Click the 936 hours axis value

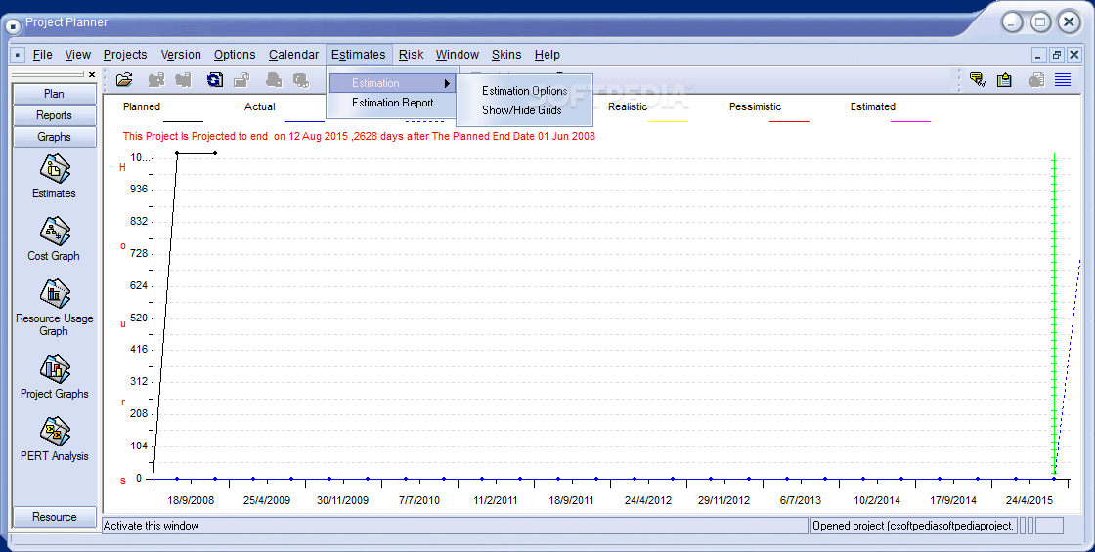[139, 190]
